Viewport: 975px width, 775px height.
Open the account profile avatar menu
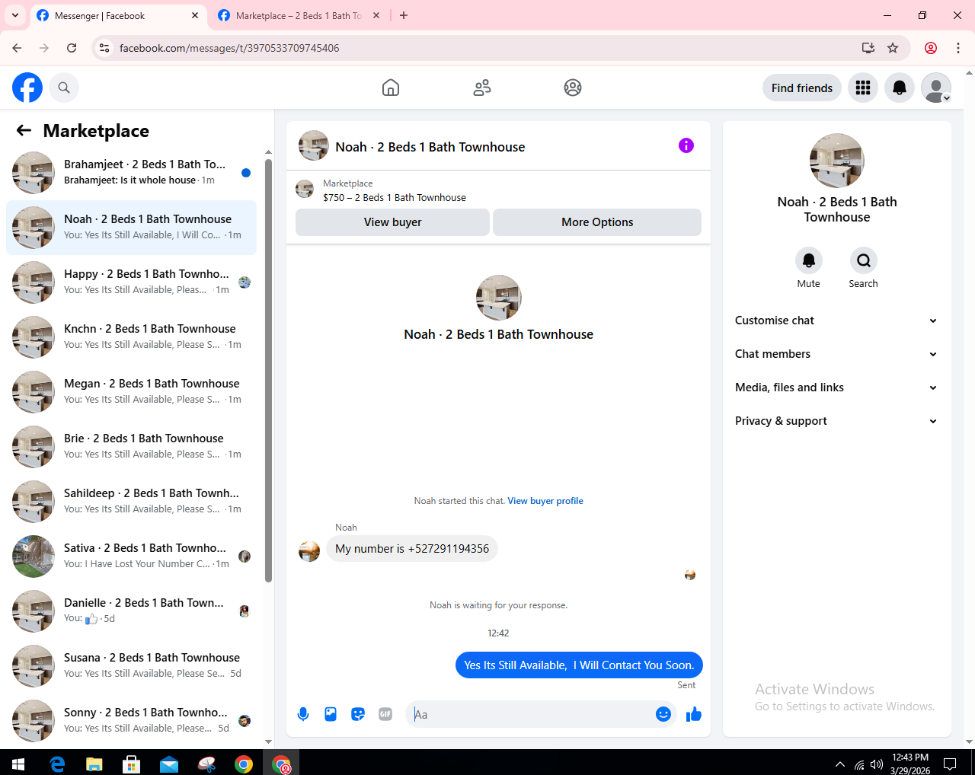click(936, 88)
